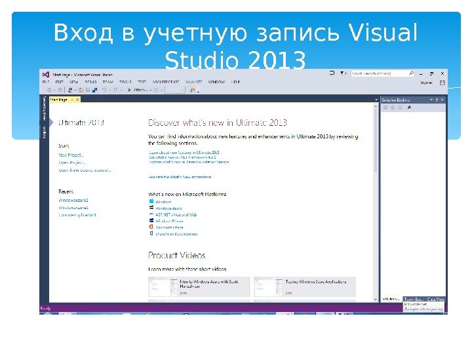Click the .NET Framework what's new link
The width and height of the screenshot is (472, 354).
(x=182, y=157)
